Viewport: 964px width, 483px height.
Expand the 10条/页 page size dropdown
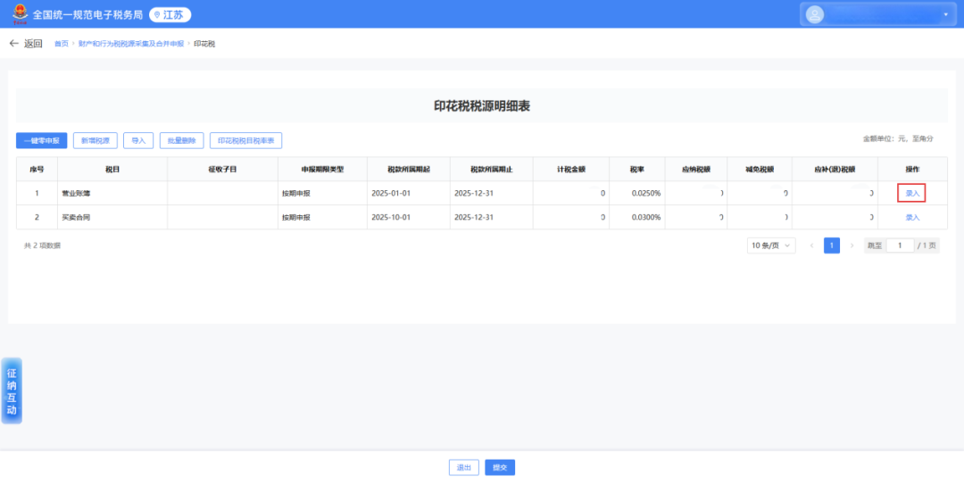[x=771, y=246]
